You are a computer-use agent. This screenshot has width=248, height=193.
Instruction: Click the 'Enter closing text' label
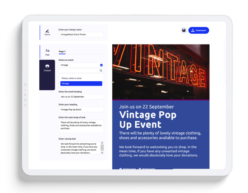click(x=67, y=139)
